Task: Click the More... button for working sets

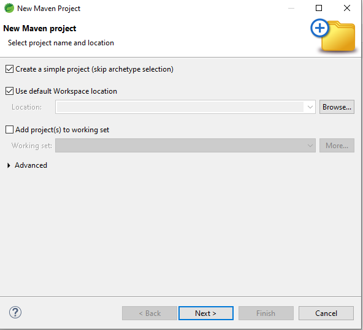Action: 337,145
